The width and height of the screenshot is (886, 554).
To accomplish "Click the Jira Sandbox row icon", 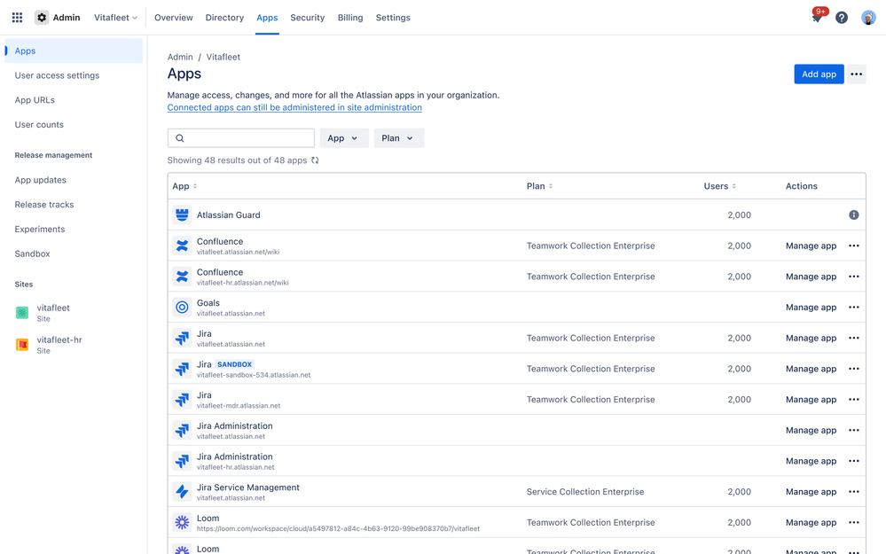I will tap(182, 369).
